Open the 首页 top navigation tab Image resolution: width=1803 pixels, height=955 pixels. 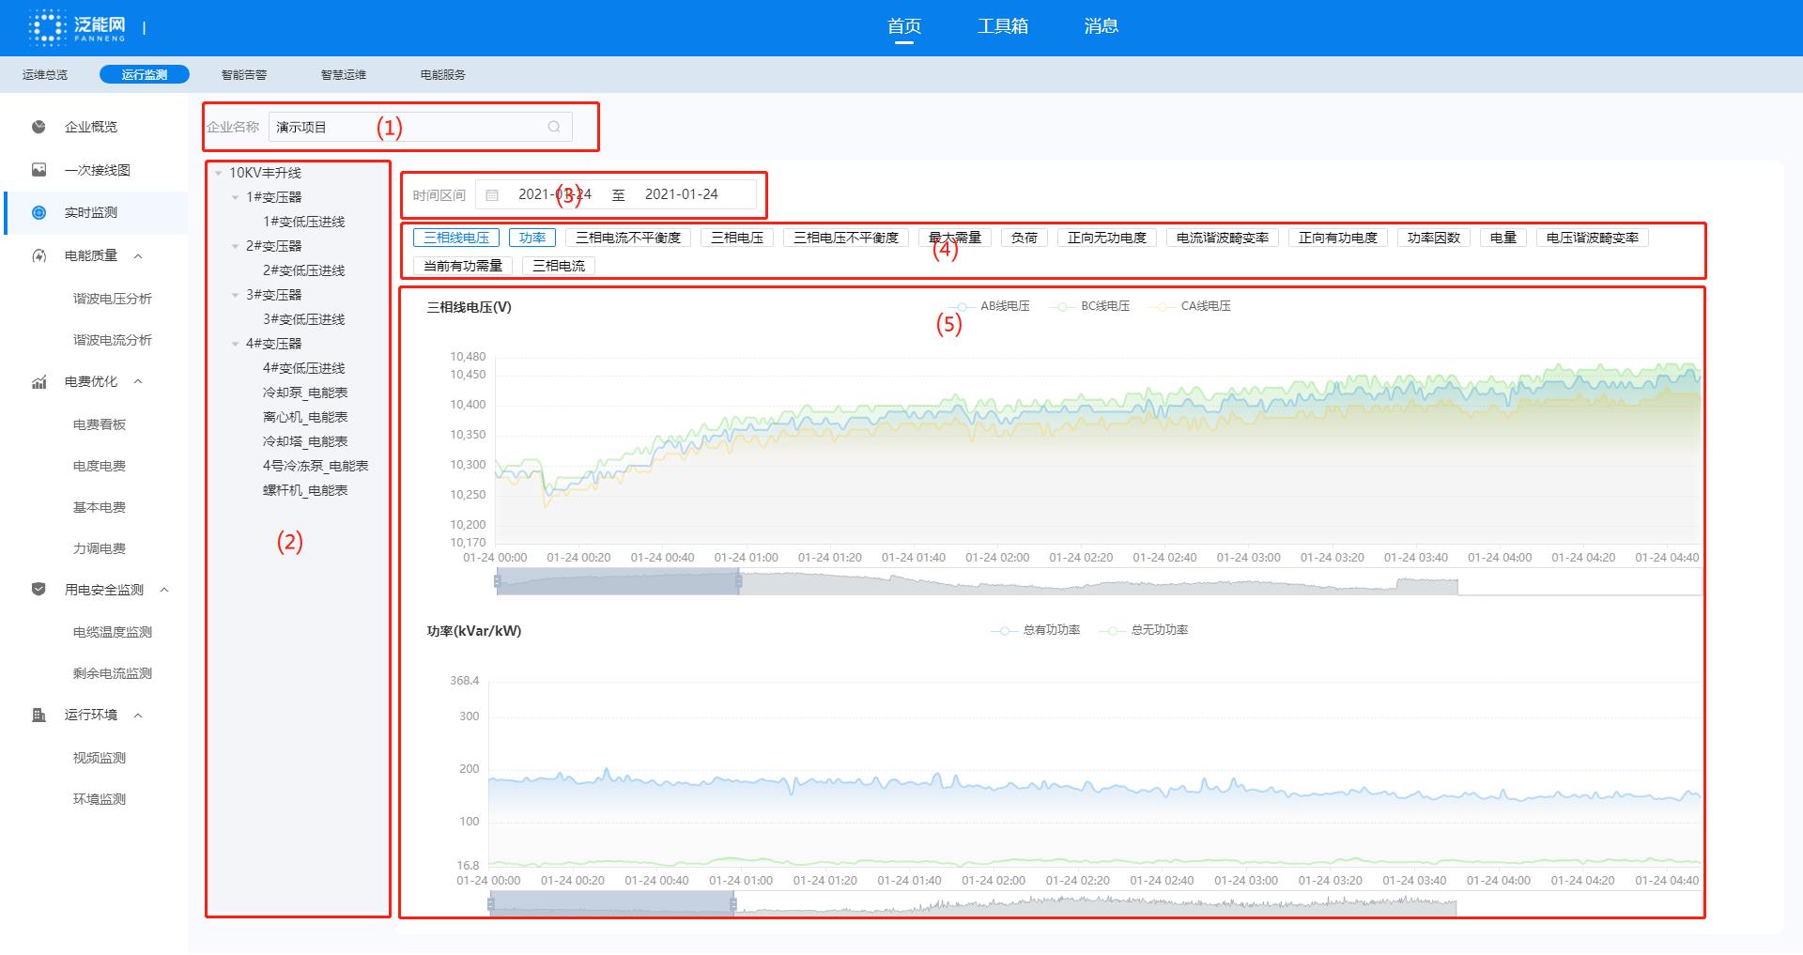click(x=904, y=26)
